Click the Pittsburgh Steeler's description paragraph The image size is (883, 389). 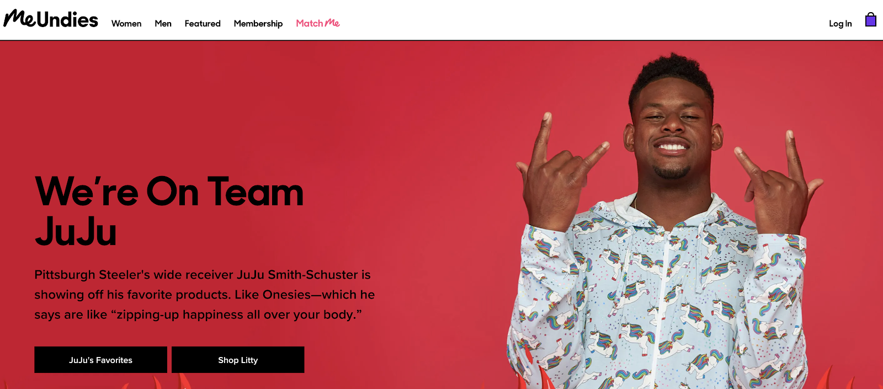[205, 295]
